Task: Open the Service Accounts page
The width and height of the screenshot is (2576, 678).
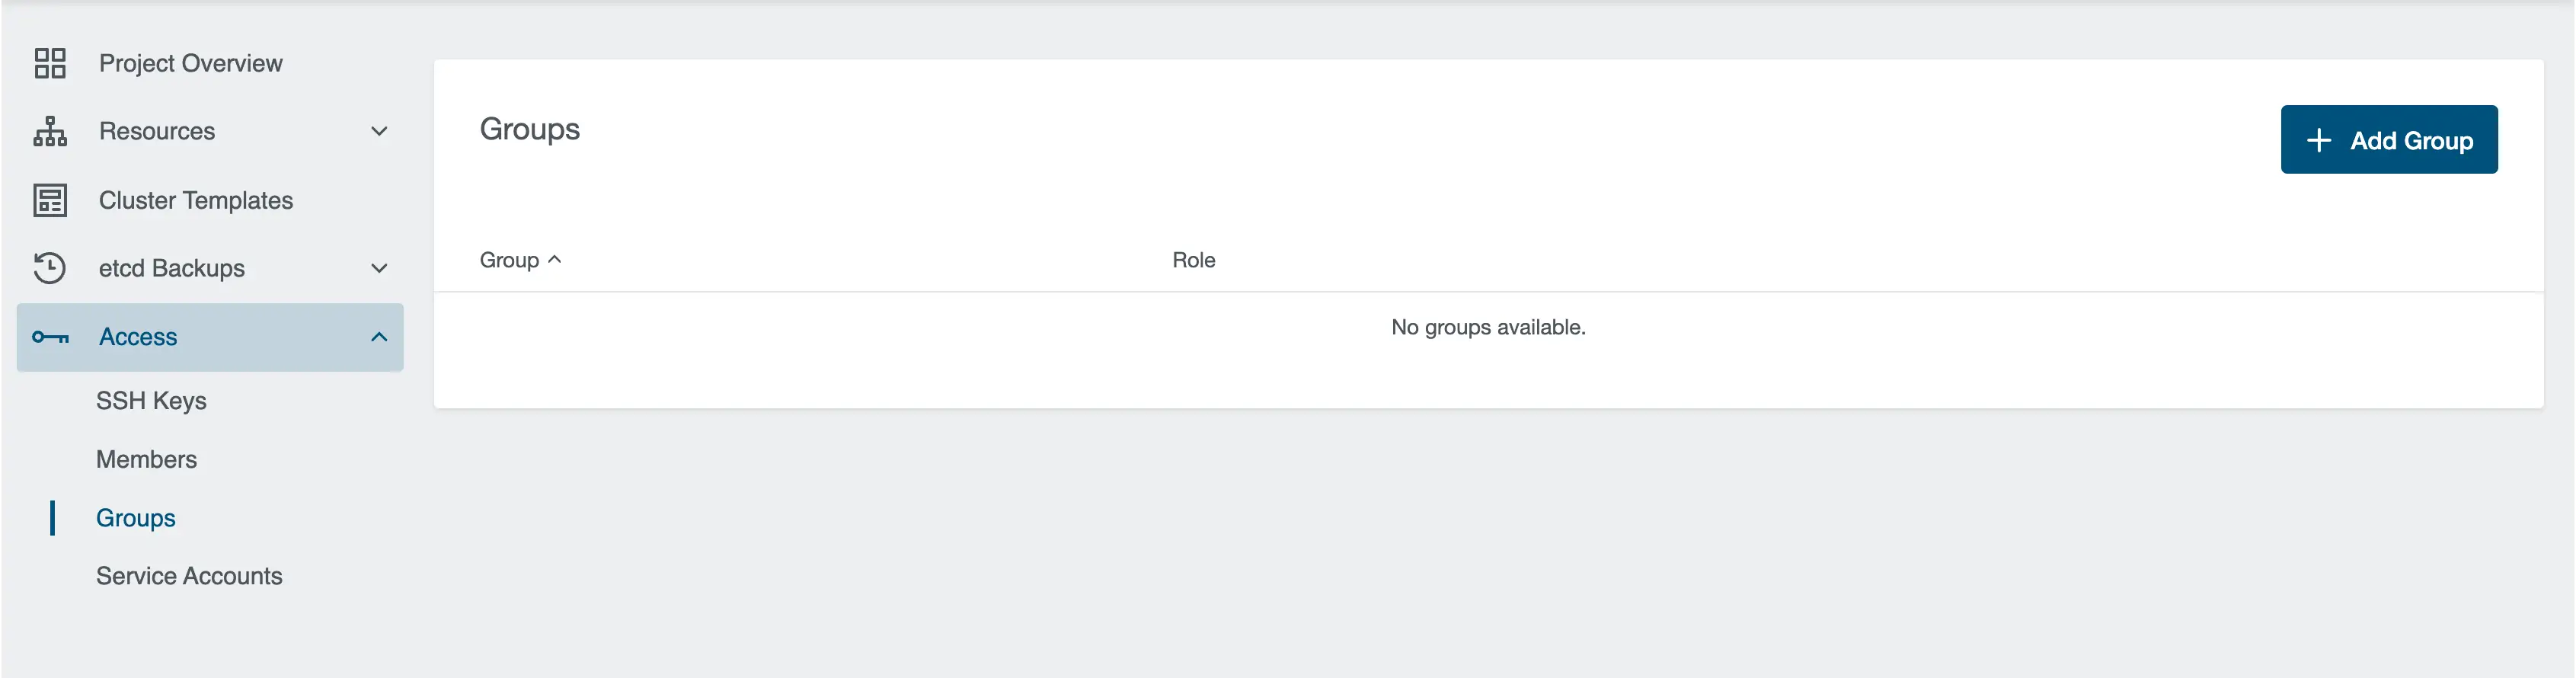Action: tap(189, 575)
